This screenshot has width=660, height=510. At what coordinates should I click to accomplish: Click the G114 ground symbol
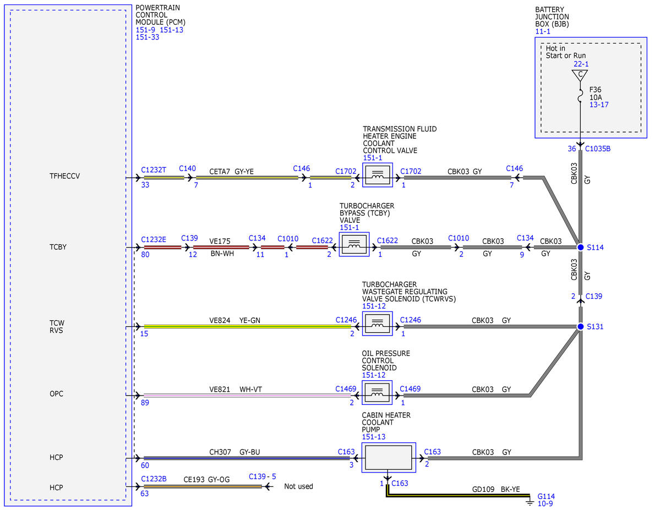click(x=530, y=502)
